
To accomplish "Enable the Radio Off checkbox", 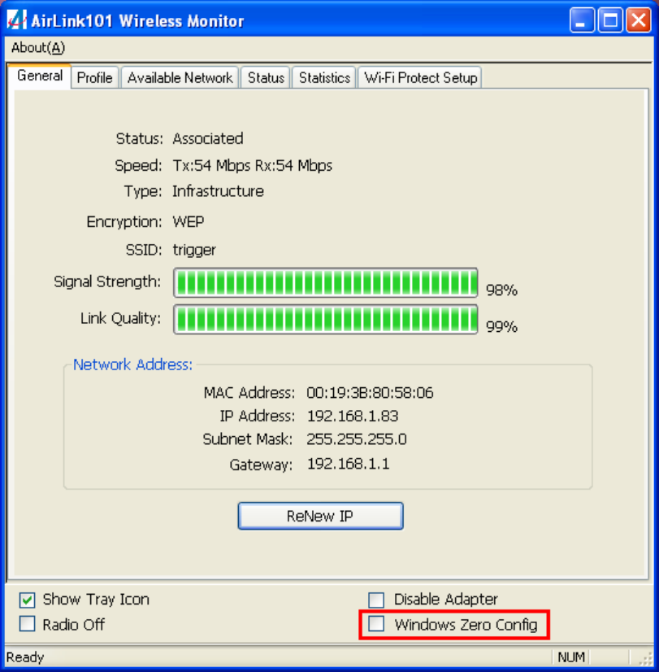I will point(28,624).
